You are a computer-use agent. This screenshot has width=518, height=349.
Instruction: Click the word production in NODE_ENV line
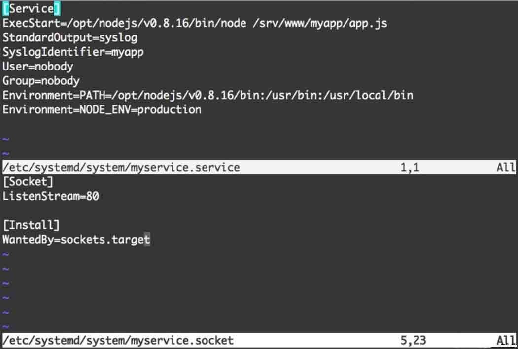pyautogui.click(x=169, y=109)
